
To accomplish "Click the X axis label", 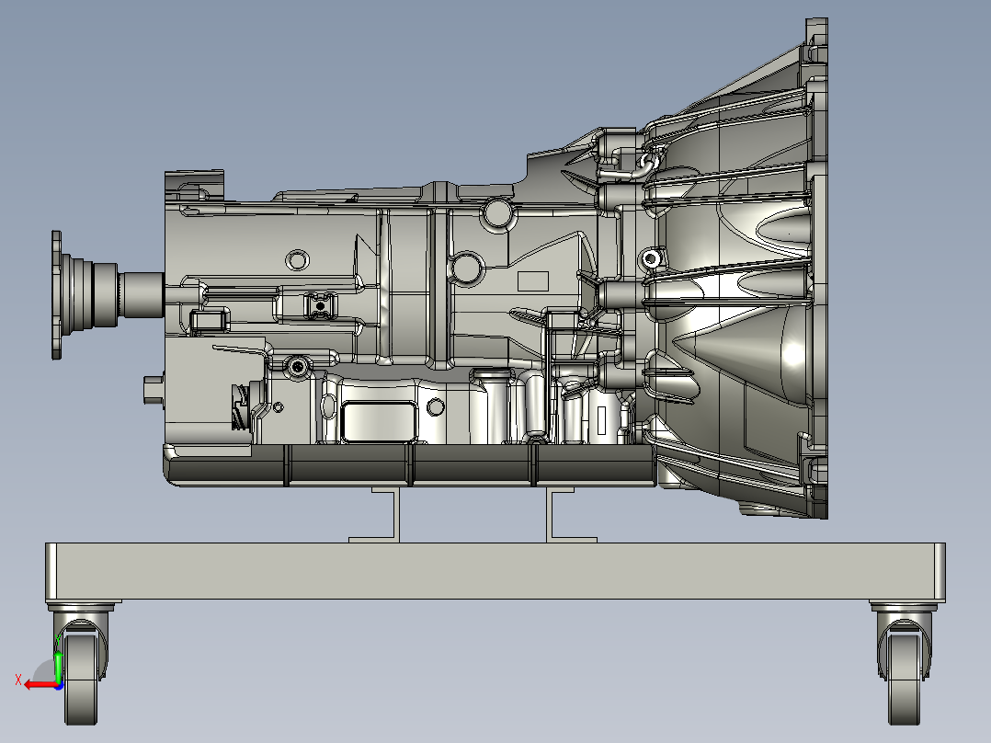I will pos(18,680).
